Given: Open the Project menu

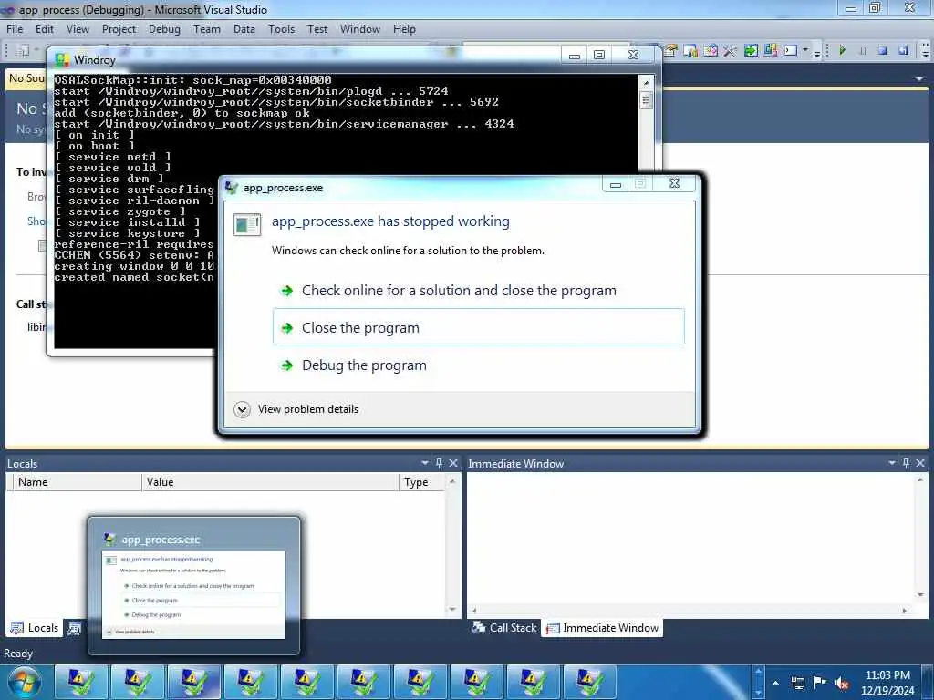Looking at the screenshot, I should coord(119,29).
